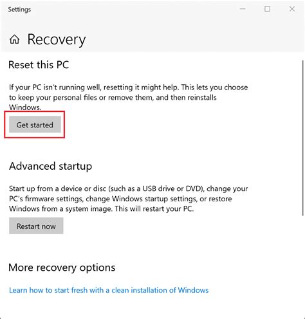Minimize the Settings window
305x319 pixels.
tap(243, 9)
